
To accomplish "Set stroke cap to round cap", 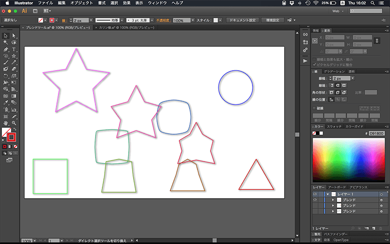I will (x=337, y=85).
